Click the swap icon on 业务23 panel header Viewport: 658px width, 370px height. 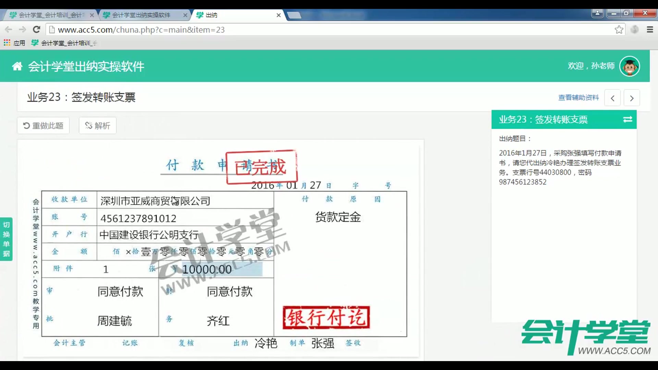click(627, 120)
